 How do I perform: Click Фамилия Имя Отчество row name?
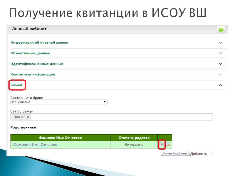(x=35, y=145)
